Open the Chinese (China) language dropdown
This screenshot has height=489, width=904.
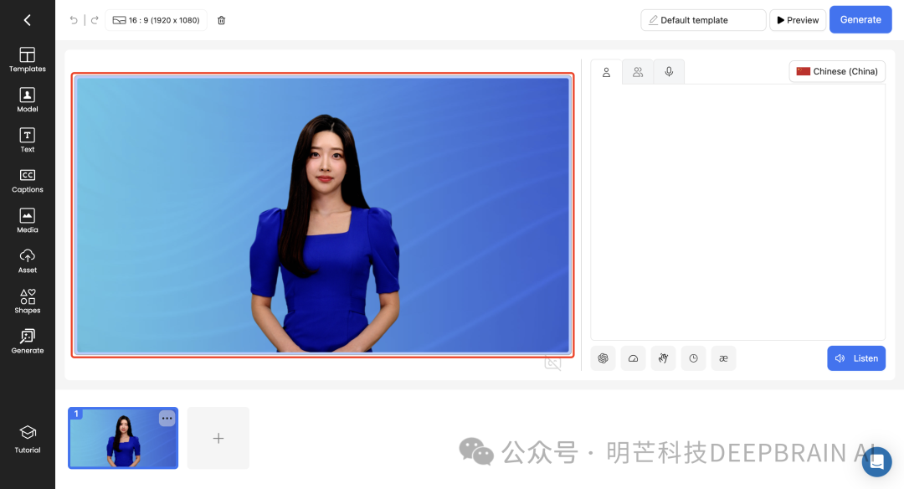coord(837,71)
